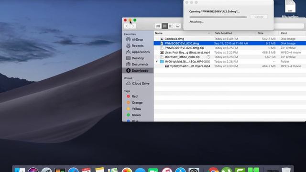Click 542.5 MB size cell

click(x=269, y=39)
